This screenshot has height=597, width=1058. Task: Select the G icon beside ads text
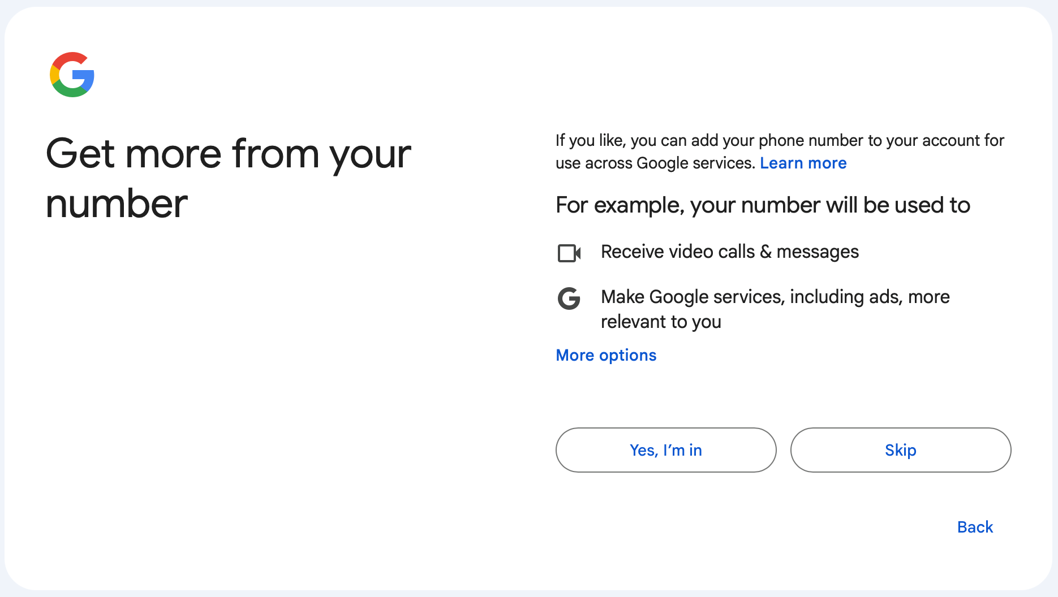[x=569, y=298]
